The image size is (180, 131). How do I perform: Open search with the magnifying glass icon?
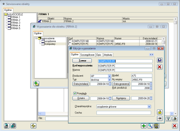pyautogui.click(x=150, y=126)
